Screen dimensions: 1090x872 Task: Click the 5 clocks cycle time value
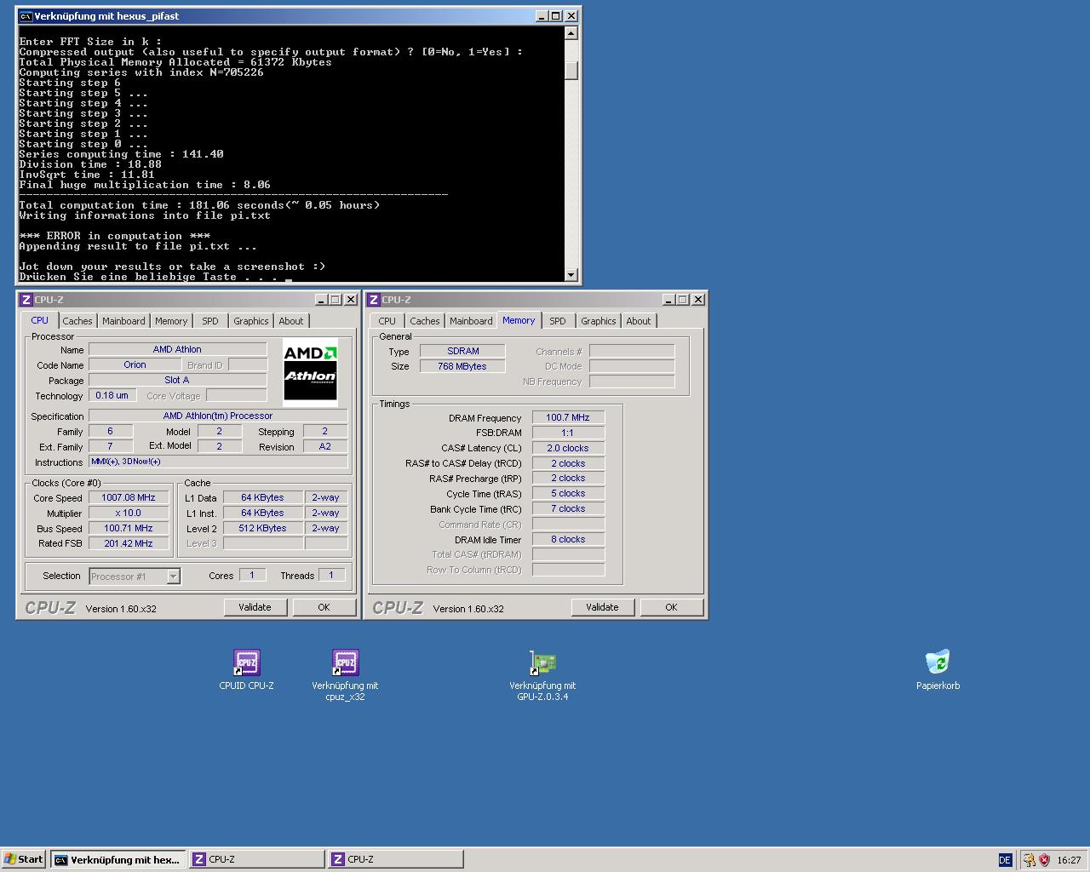[568, 493]
